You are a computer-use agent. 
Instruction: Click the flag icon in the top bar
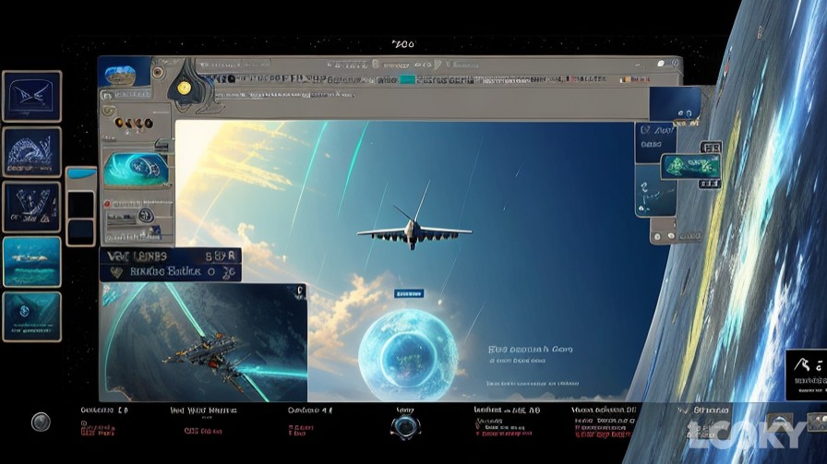point(626,80)
